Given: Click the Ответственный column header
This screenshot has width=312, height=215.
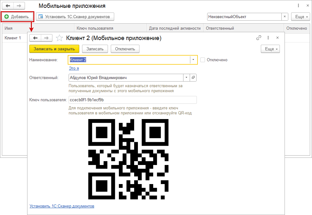Looking at the screenshot, I should (243, 28).
